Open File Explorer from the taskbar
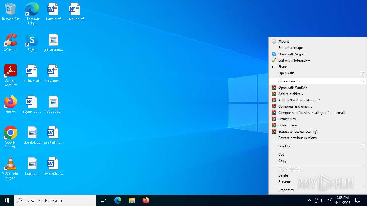The width and height of the screenshot is (367, 206). 132,200
